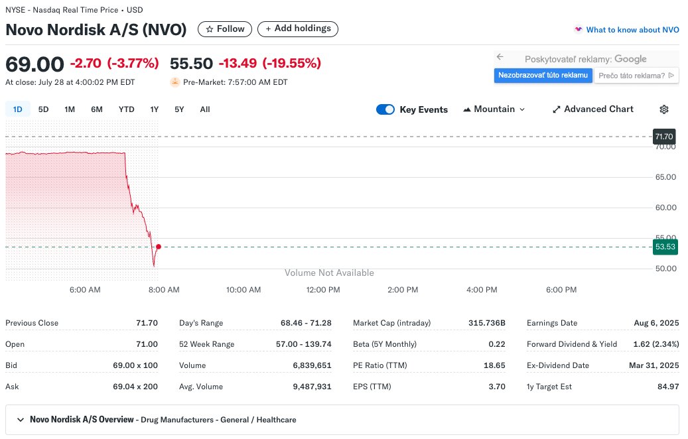
Task: Choose the YTD time range
Action: pos(126,109)
